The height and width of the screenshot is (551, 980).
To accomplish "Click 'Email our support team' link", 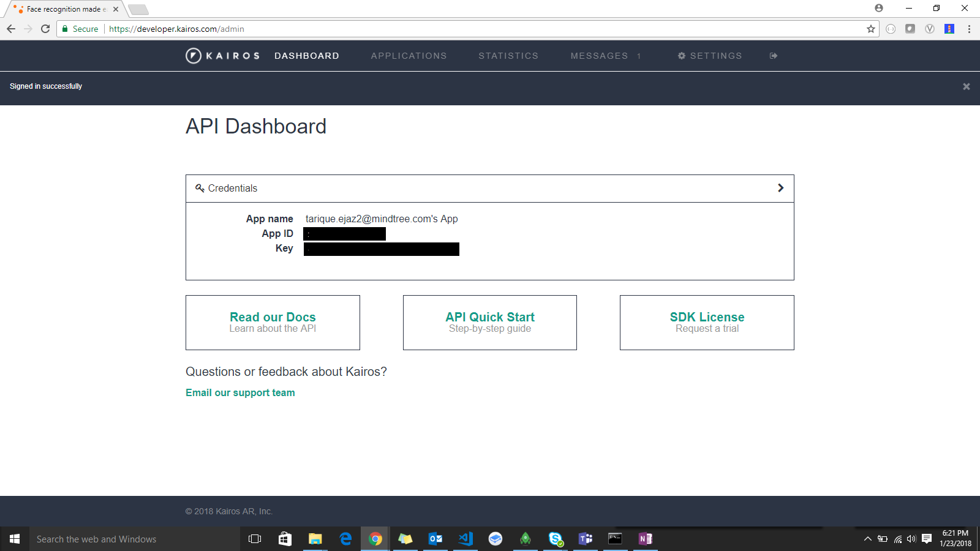I will 240,392.
